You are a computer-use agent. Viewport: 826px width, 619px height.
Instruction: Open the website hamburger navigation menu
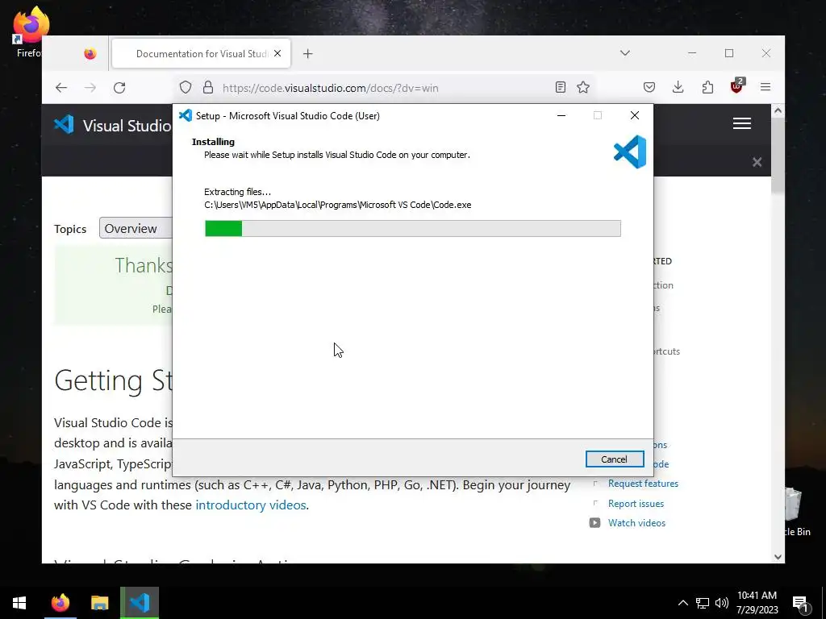click(742, 123)
